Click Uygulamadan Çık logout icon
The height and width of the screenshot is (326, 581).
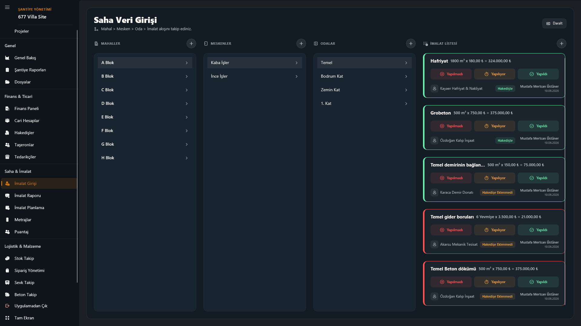coord(8,306)
